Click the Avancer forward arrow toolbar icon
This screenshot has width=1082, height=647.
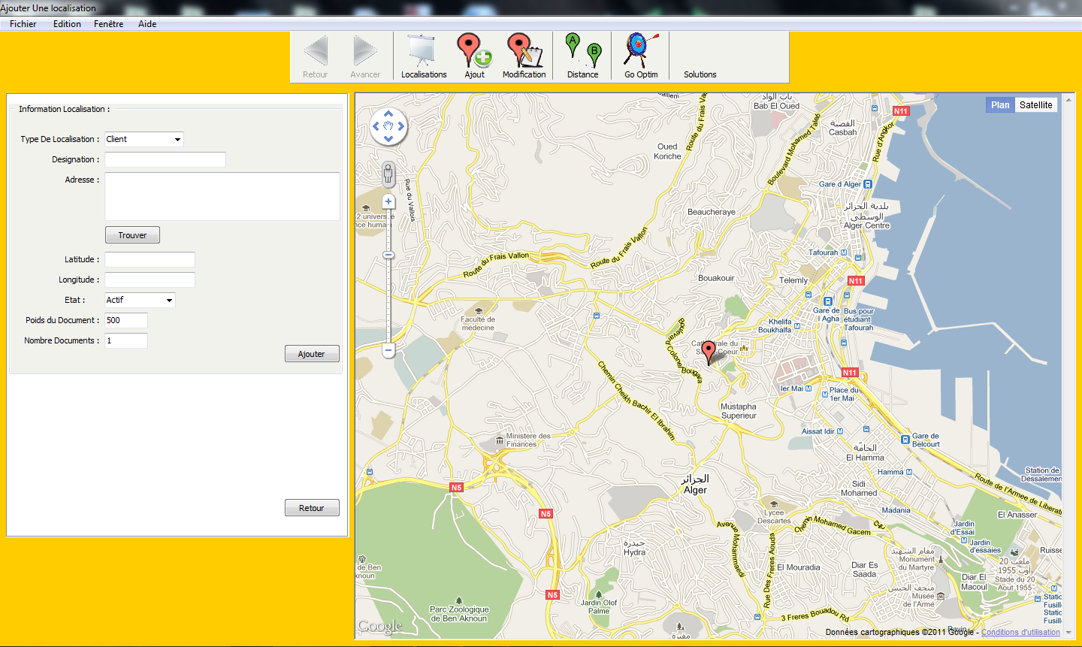tap(365, 51)
